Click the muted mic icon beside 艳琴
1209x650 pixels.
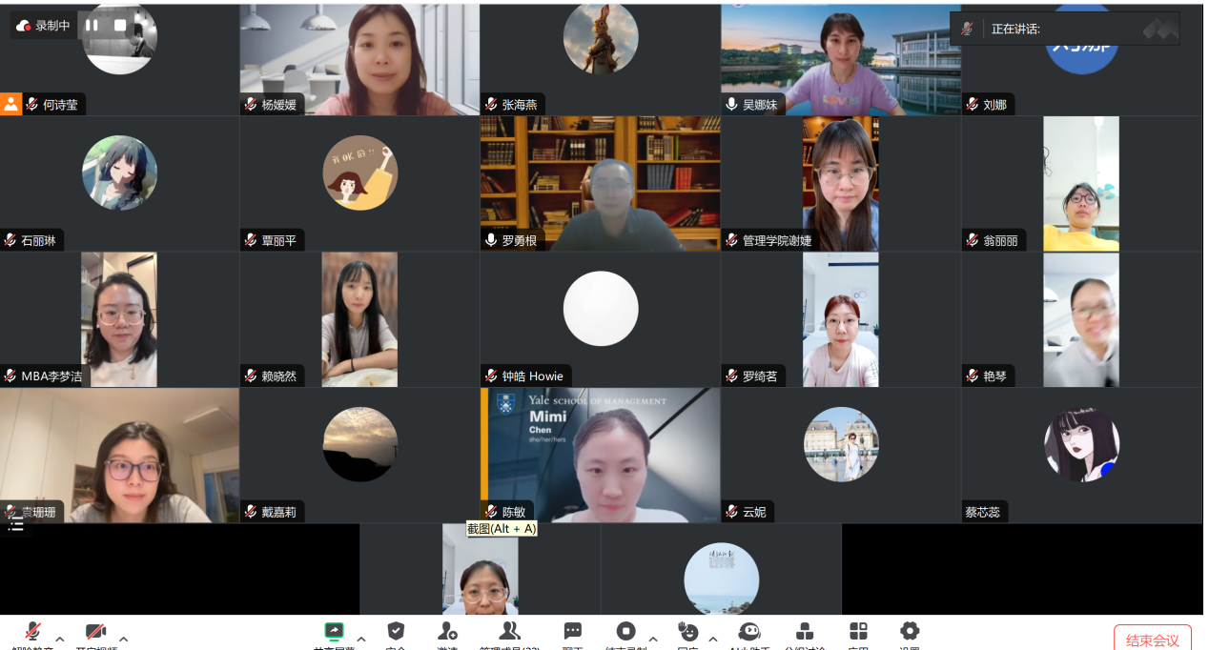(x=973, y=376)
